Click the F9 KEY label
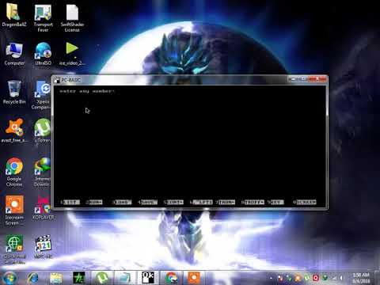The width and height of the screenshot is (380, 285). (x=275, y=202)
